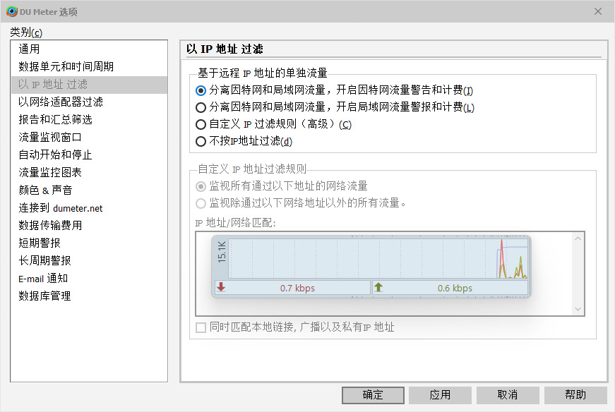Open 颜色 & 声音 category
This screenshot has height=412, width=615.
89,190
